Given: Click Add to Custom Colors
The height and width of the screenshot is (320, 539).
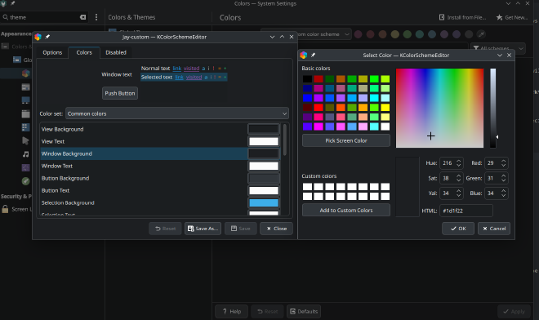Looking at the screenshot, I should tap(346, 210).
